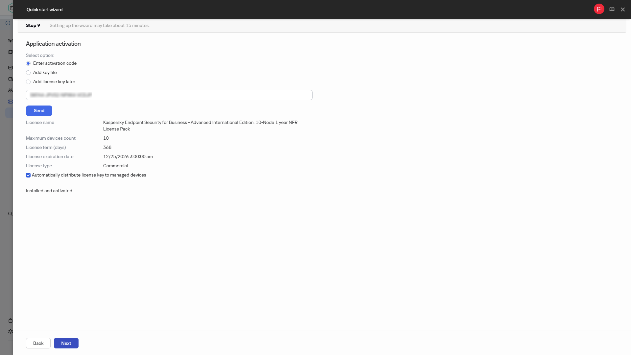The width and height of the screenshot is (631, 355).
Task: Select Enter activation code option
Action: (x=28, y=63)
